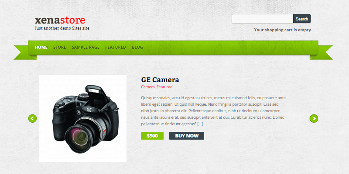This screenshot has width=349, height=174.
Task: Expand the description via the [...] link
Action: [x=200, y=124]
